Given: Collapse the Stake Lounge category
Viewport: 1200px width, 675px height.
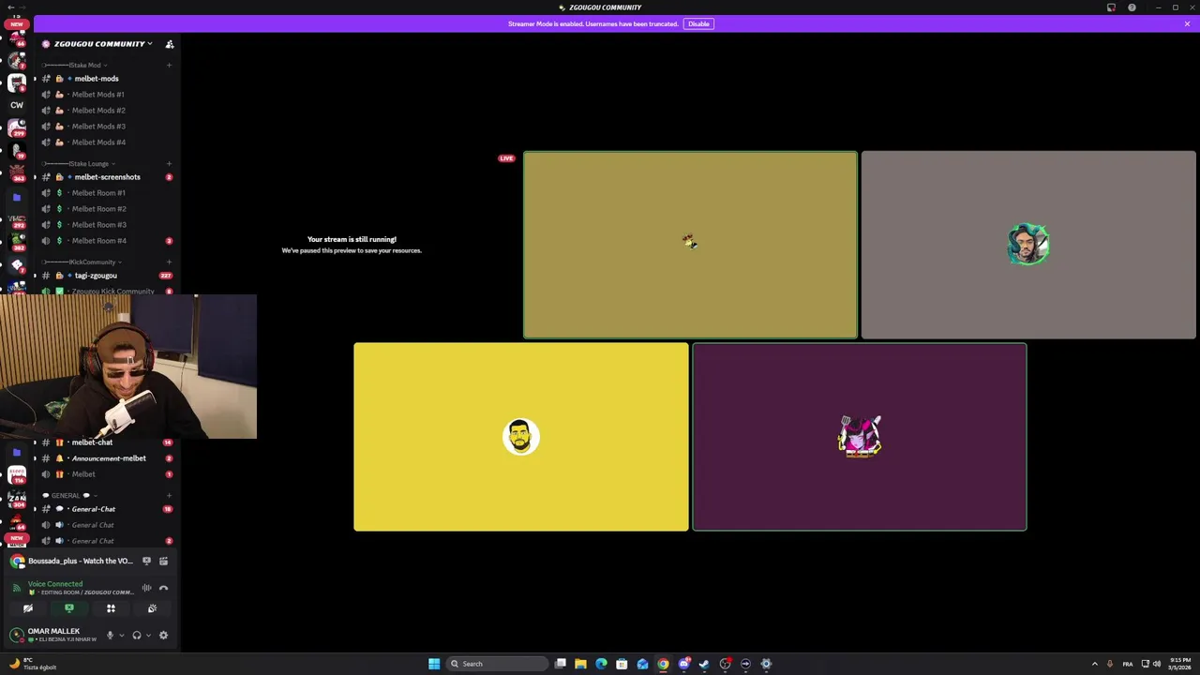Looking at the screenshot, I should pos(79,164).
